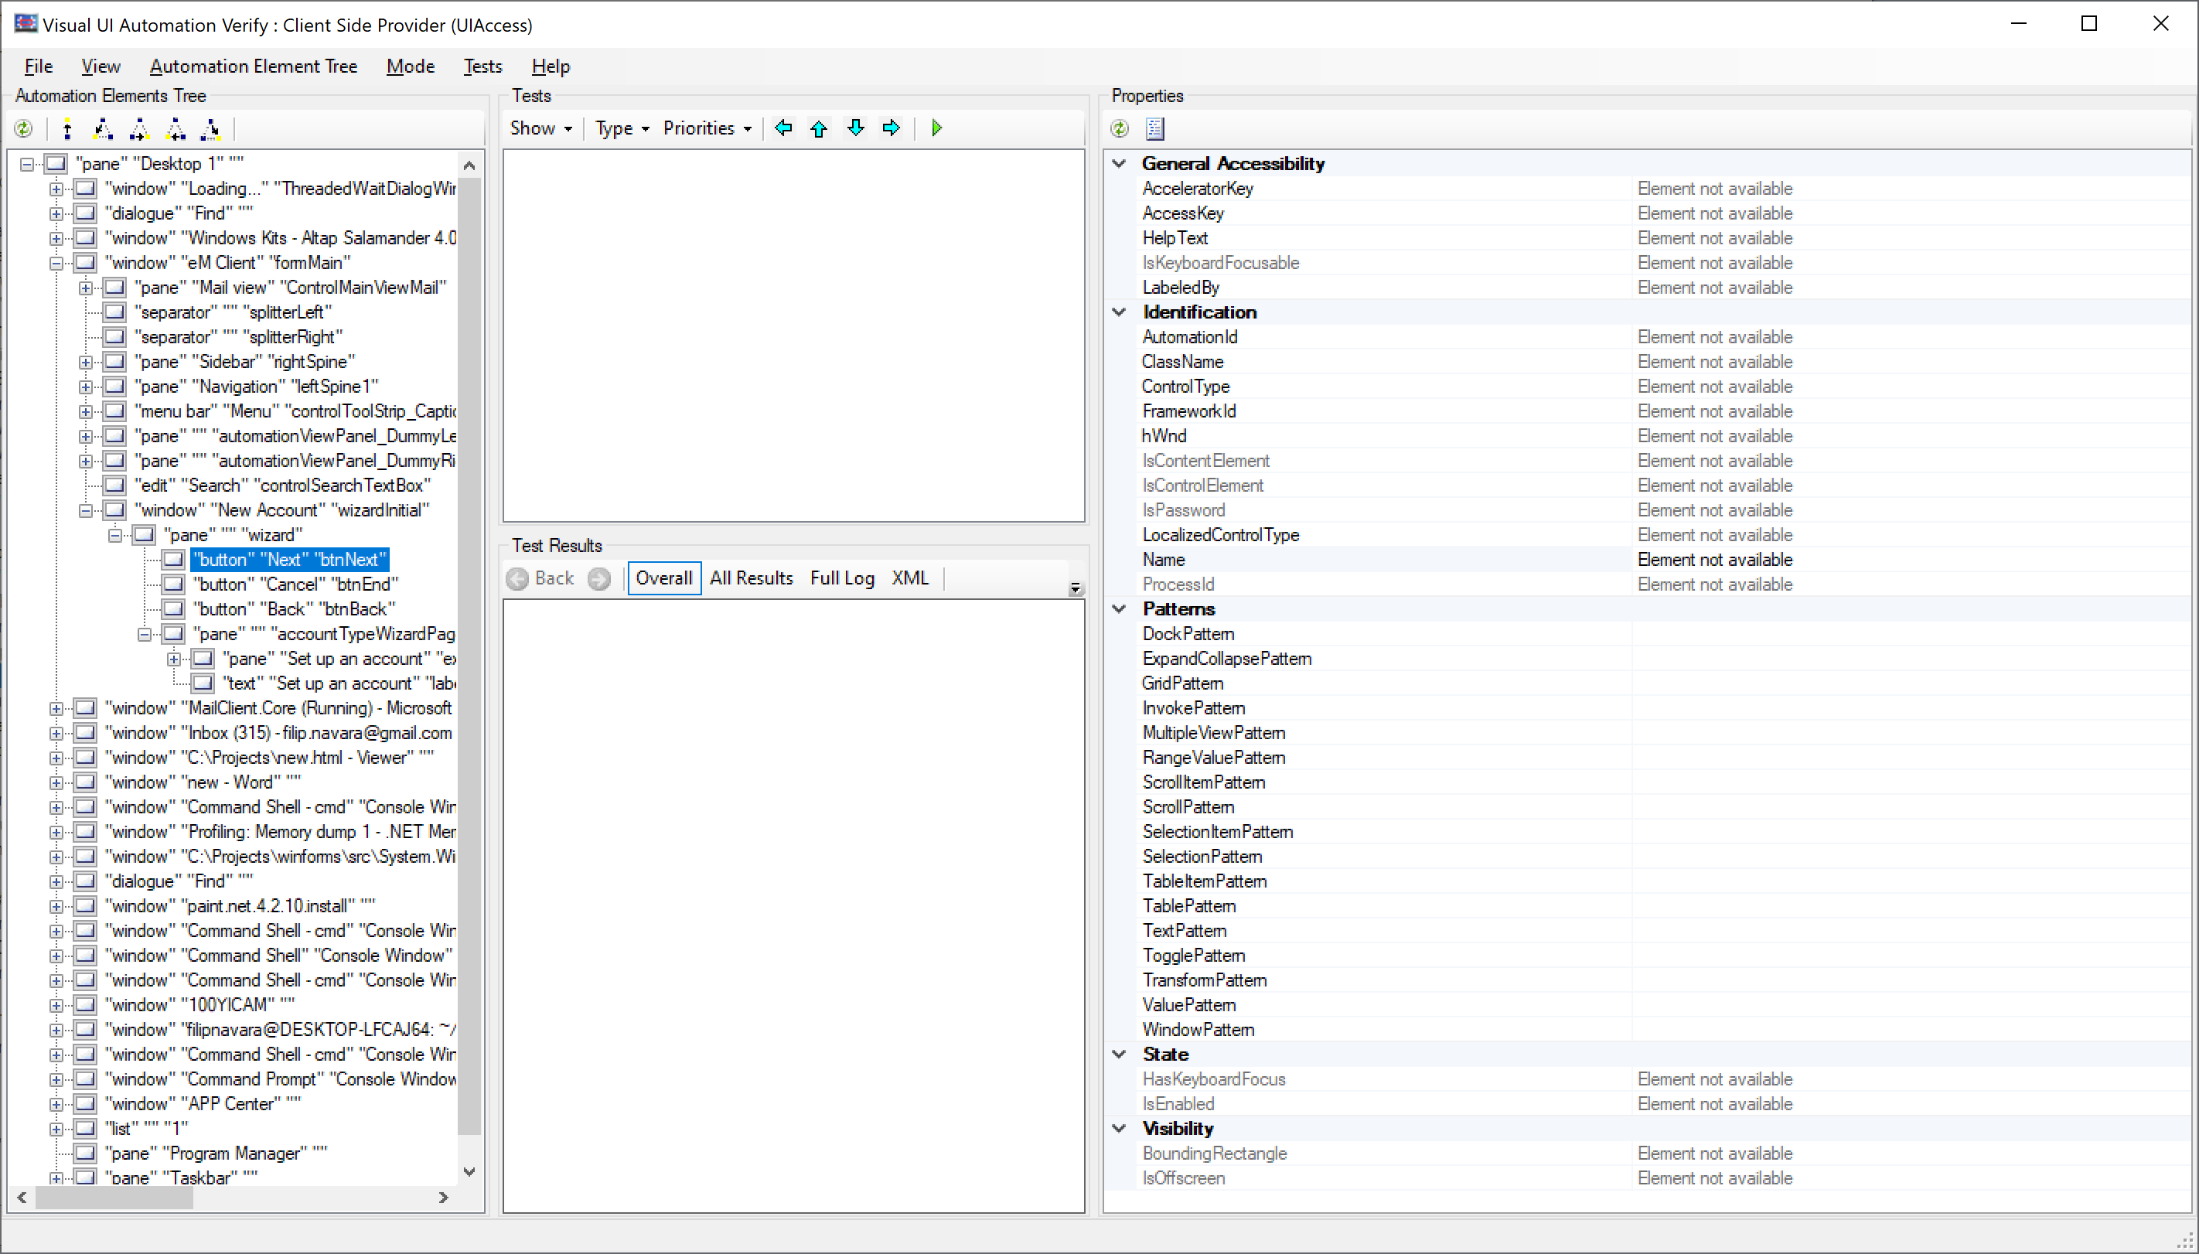Refresh the Automation Elements Tree
Viewport: 2199px width, 1254px height.
click(23, 129)
